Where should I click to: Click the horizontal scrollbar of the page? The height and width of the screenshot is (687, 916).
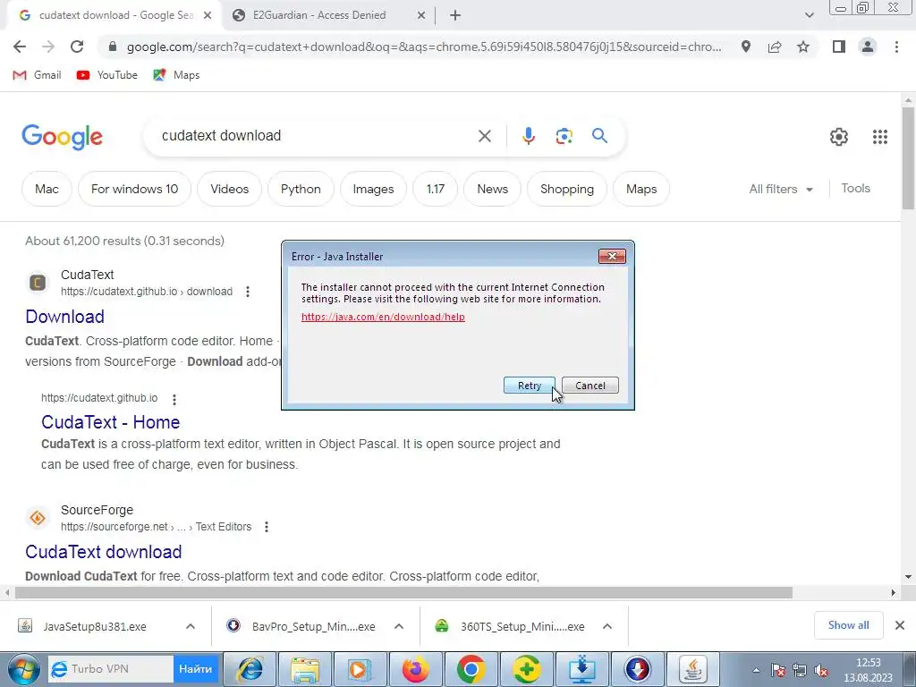[403, 592]
